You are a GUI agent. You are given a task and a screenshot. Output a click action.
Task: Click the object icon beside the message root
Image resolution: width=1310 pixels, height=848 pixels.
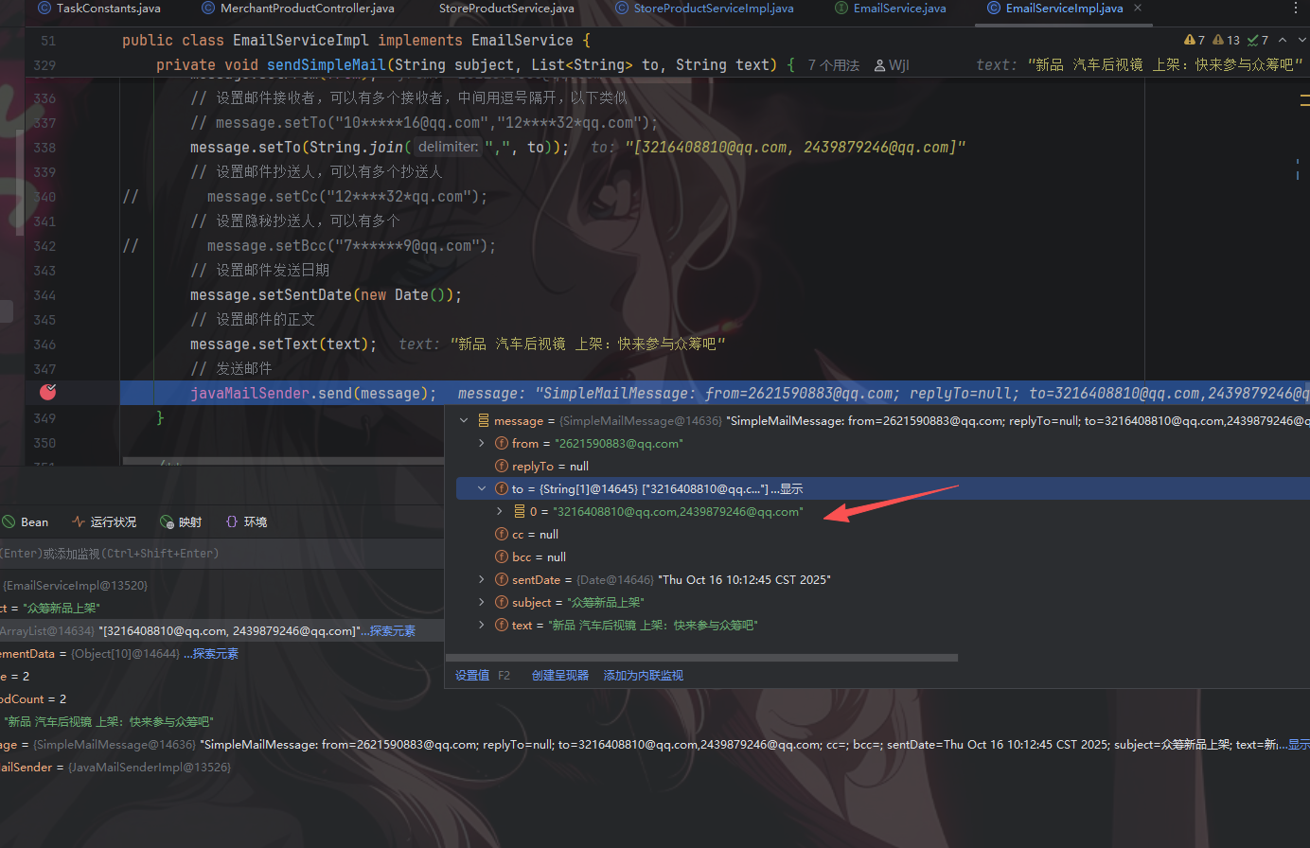484,420
